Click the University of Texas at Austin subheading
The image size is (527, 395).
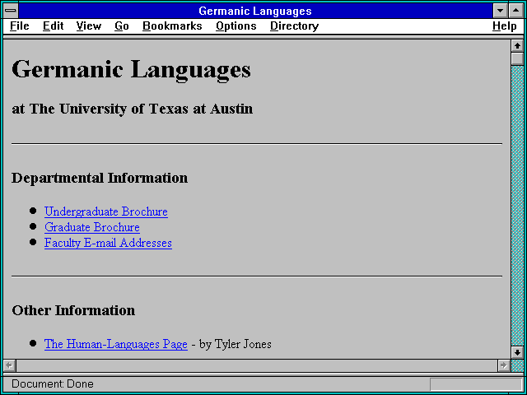132,109
